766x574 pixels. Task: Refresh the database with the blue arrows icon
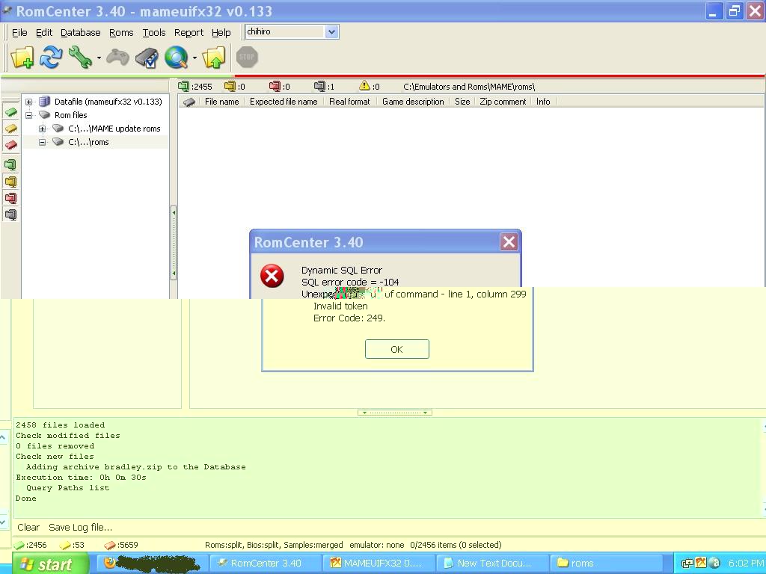pos(51,58)
